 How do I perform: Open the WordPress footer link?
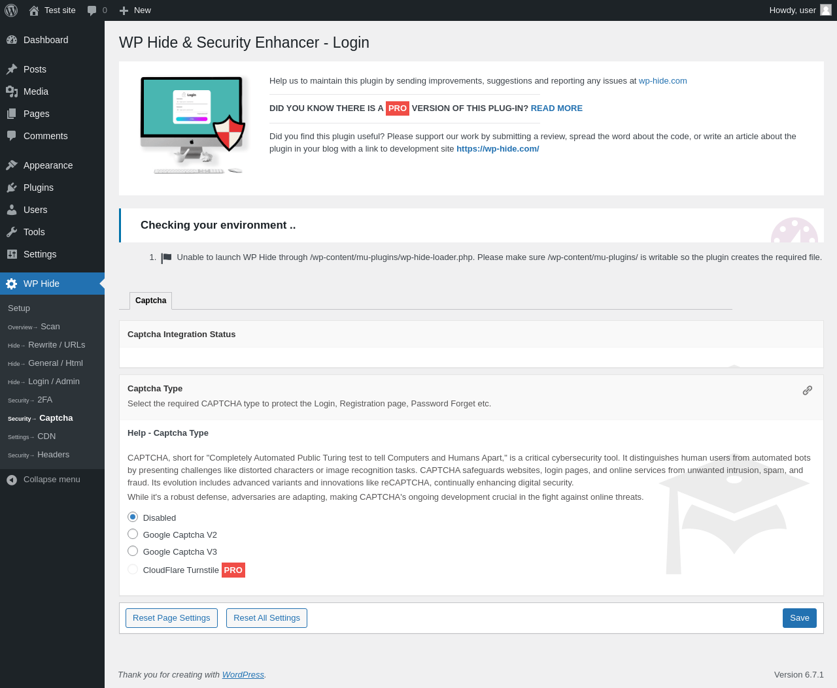(x=243, y=675)
